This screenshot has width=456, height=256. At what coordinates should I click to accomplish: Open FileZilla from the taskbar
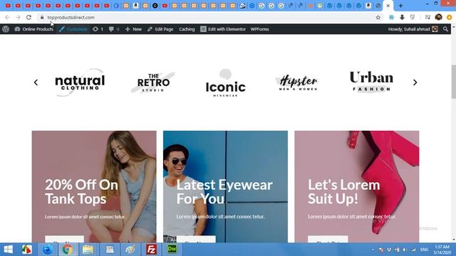pos(151,250)
